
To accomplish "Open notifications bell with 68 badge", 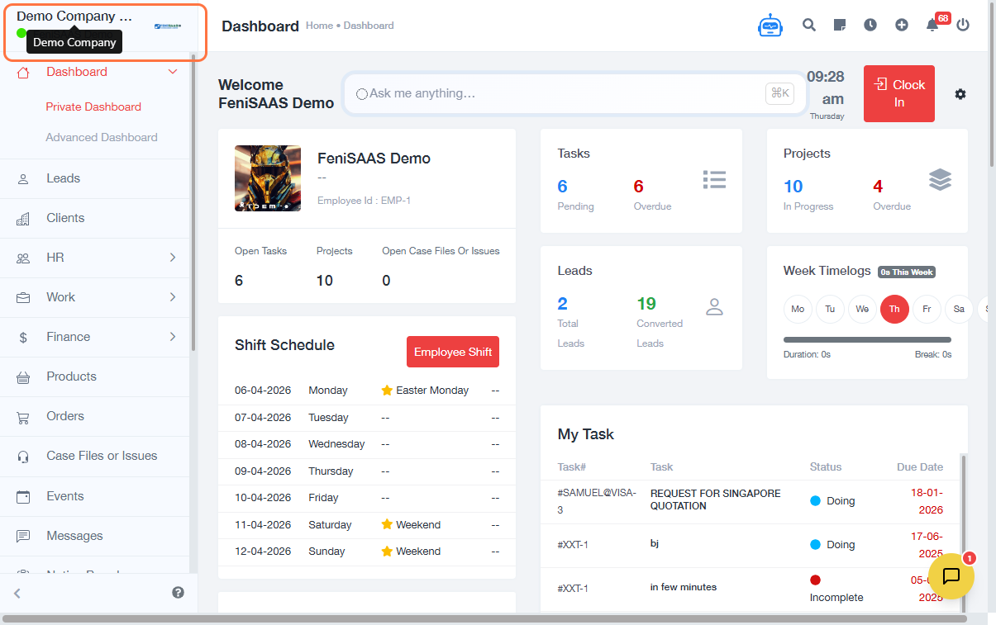I will (x=932, y=25).
